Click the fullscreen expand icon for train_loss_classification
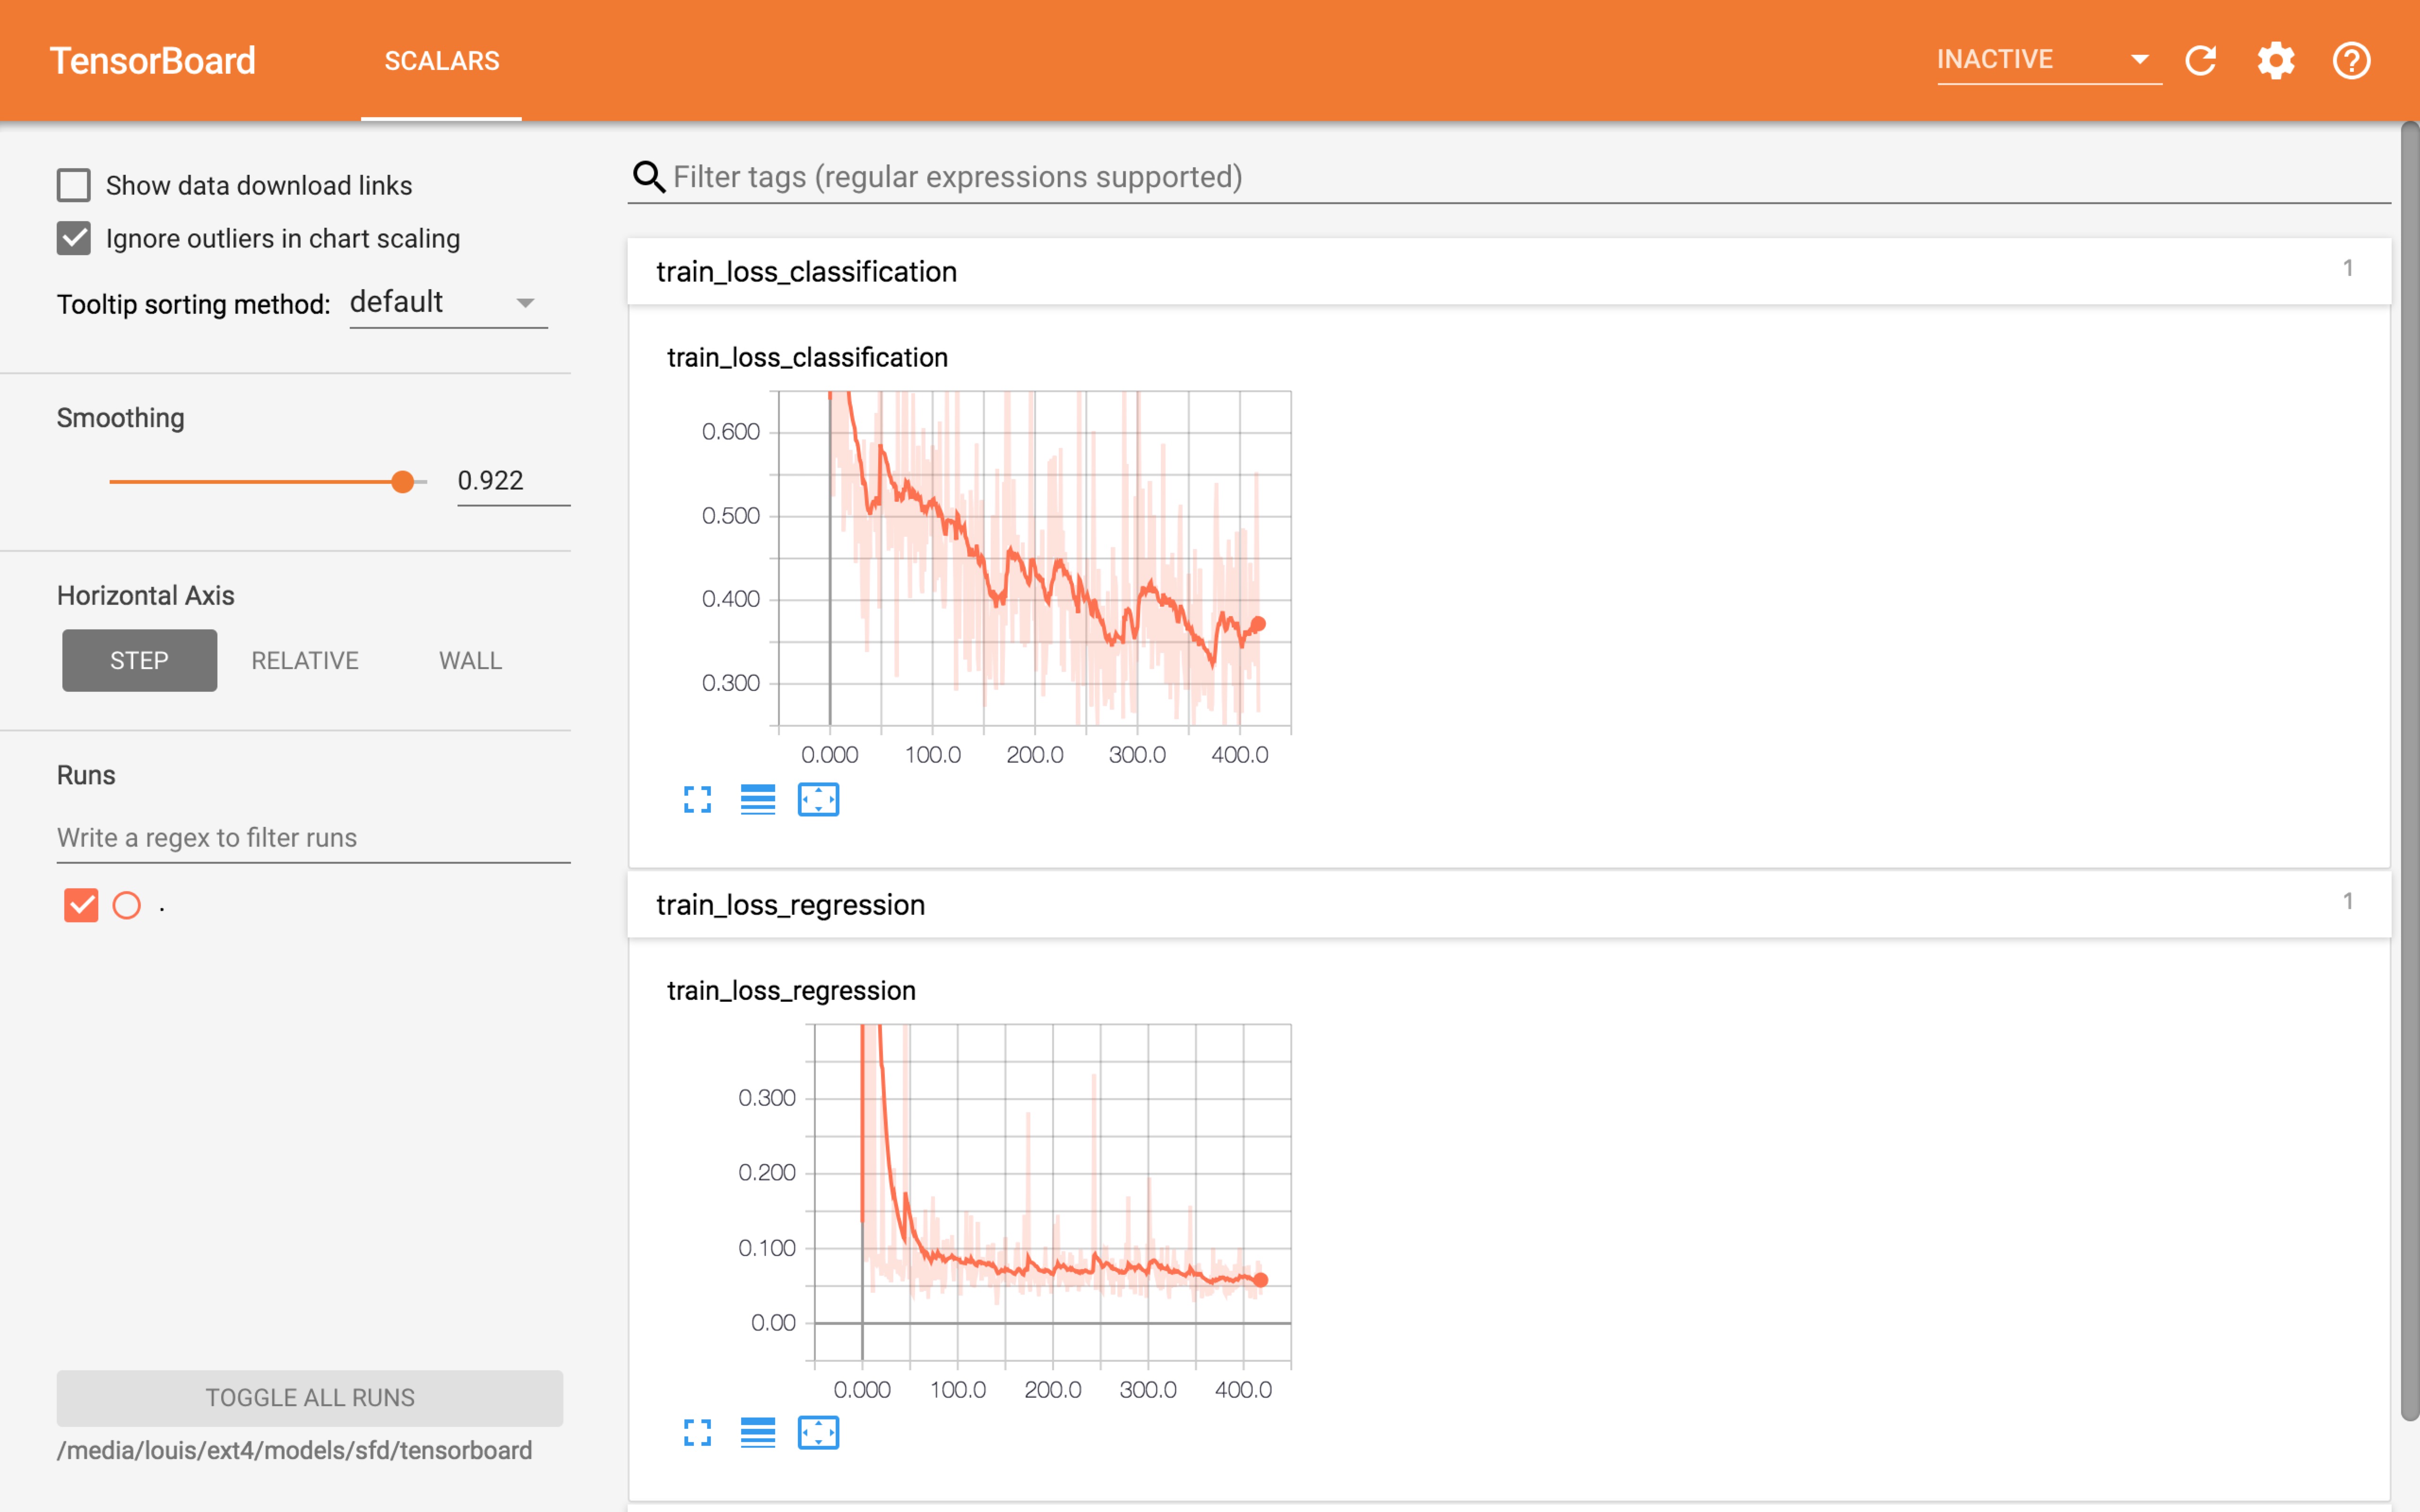The height and width of the screenshot is (1512, 2420). pos(697,799)
